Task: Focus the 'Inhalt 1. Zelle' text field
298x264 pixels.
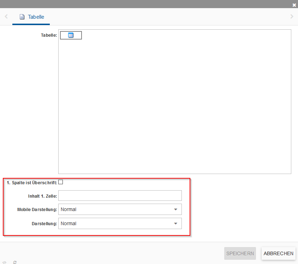Action: pos(120,196)
